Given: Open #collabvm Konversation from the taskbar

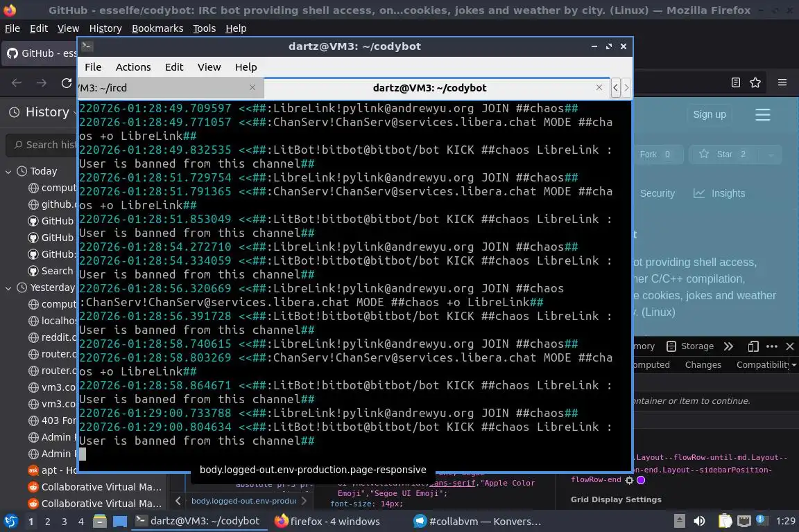Looking at the screenshot, I should pyautogui.click(x=477, y=522).
